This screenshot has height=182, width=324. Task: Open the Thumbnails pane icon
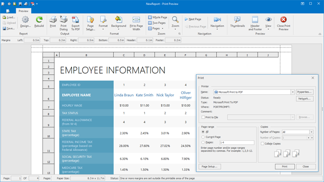[237, 20]
